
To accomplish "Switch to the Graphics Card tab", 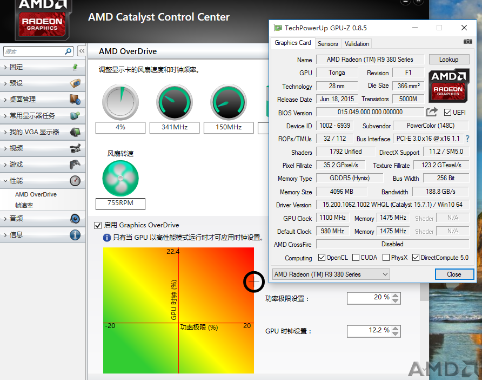I will [293, 43].
